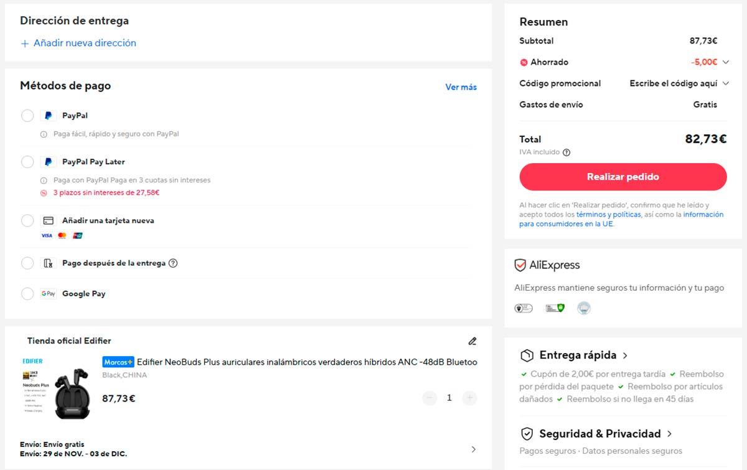
Task: Click the plus icon to increase quantity
Action: (469, 398)
